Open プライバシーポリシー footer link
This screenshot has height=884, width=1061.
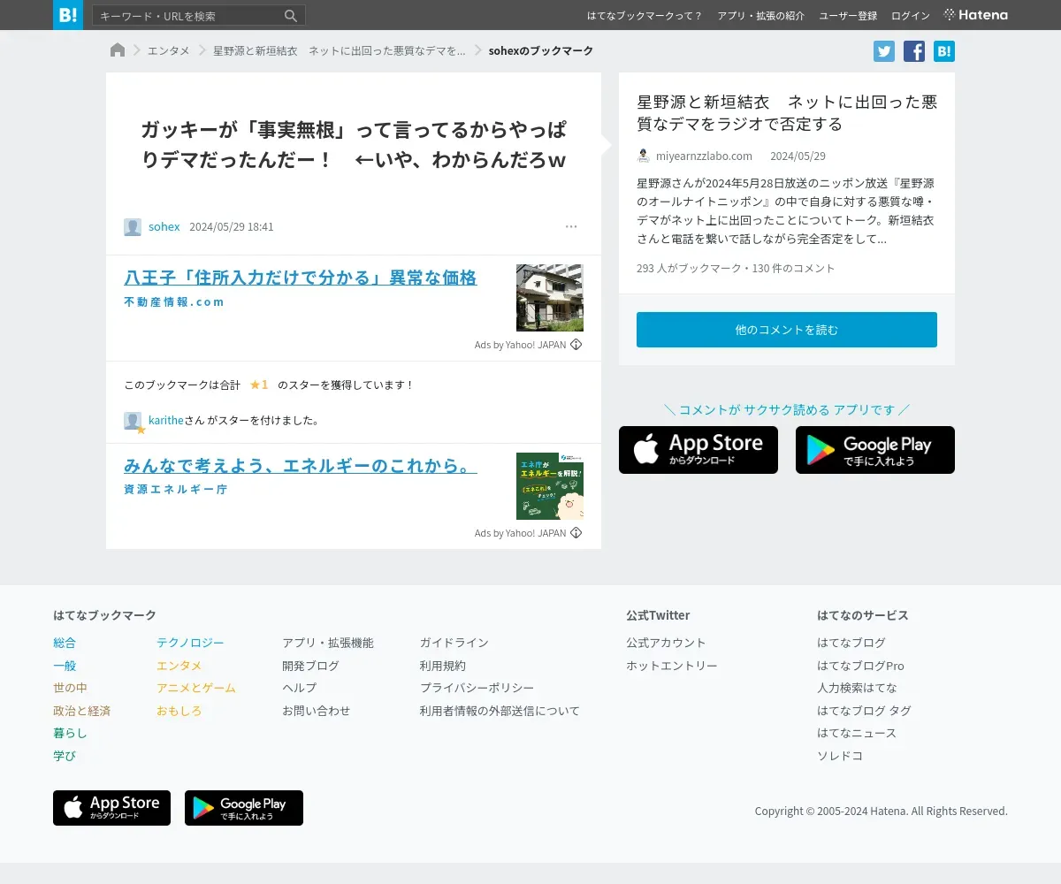(477, 688)
